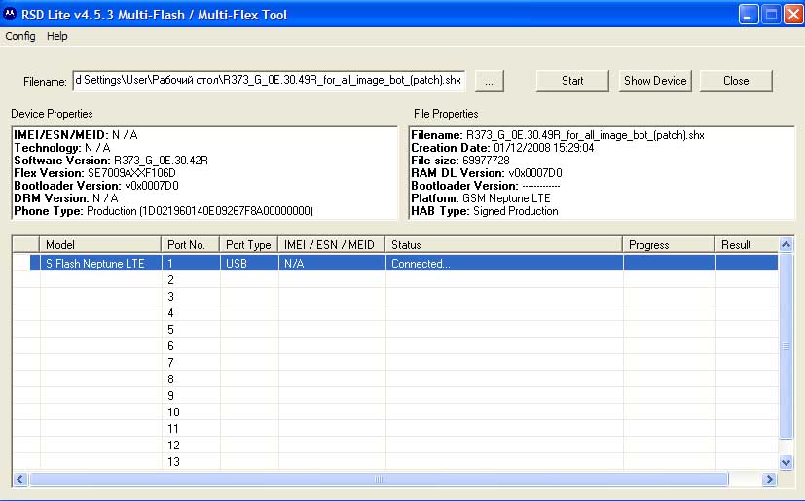The width and height of the screenshot is (805, 501).
Task: Select port number 12 row
Action: [395, 445]
